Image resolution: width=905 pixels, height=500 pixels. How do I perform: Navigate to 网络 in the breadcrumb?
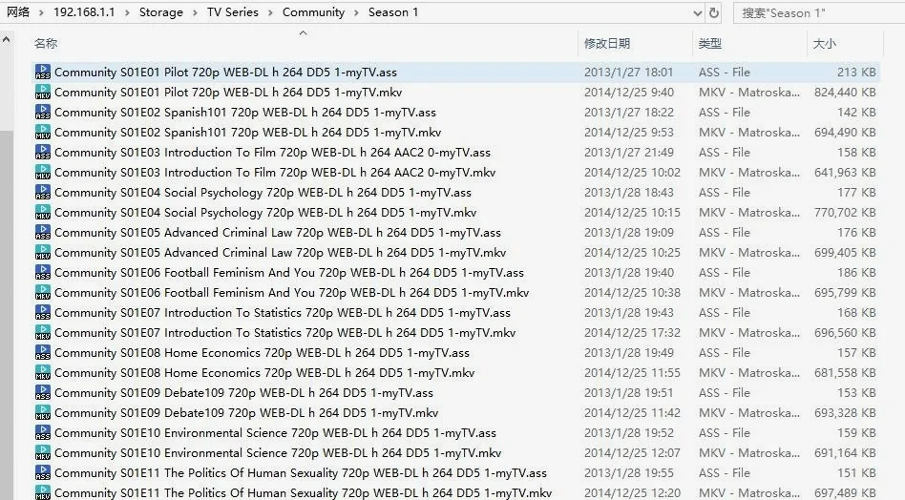tap(18, 12)
